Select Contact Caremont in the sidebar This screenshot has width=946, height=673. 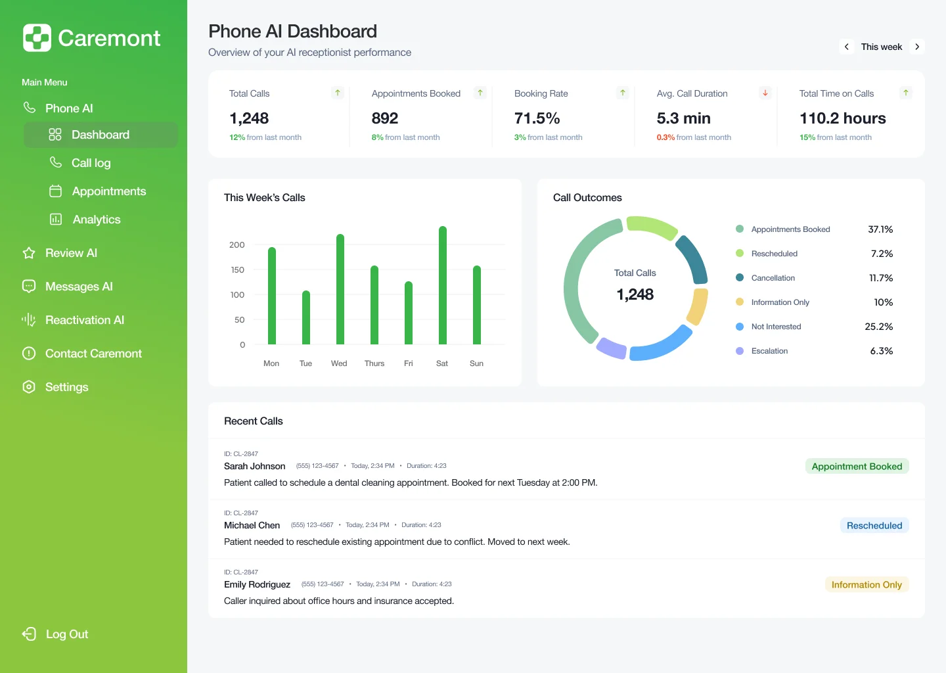pos(93,353)
